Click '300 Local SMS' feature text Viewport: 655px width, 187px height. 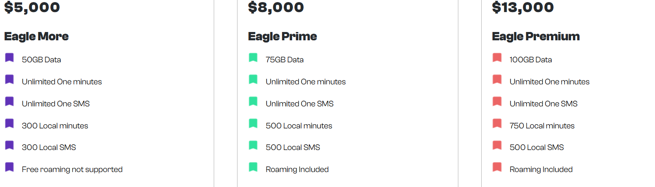pos(49,148)
